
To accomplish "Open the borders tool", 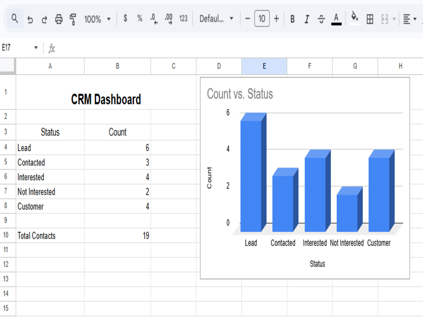I will point(370,19).
